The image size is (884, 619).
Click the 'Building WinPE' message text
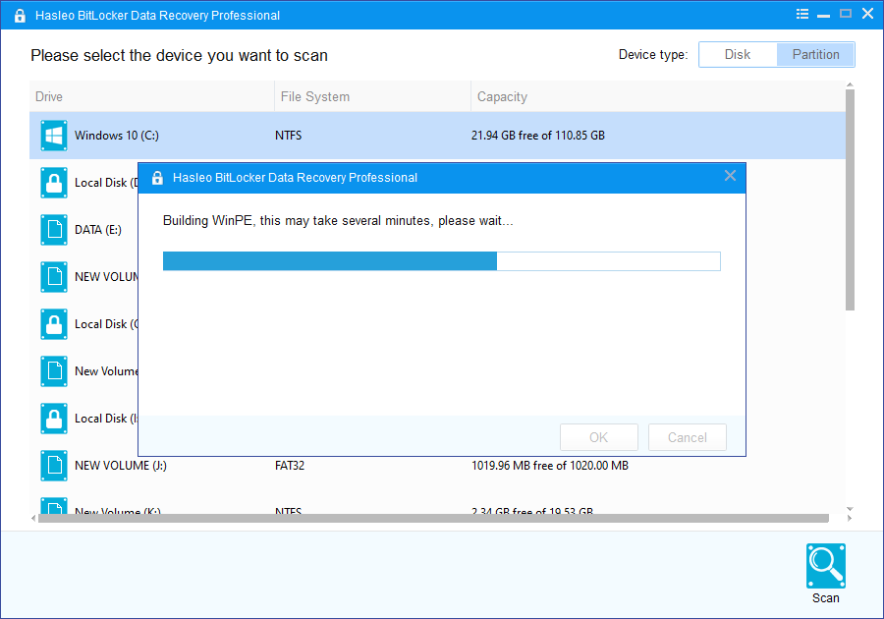(338, 220)
